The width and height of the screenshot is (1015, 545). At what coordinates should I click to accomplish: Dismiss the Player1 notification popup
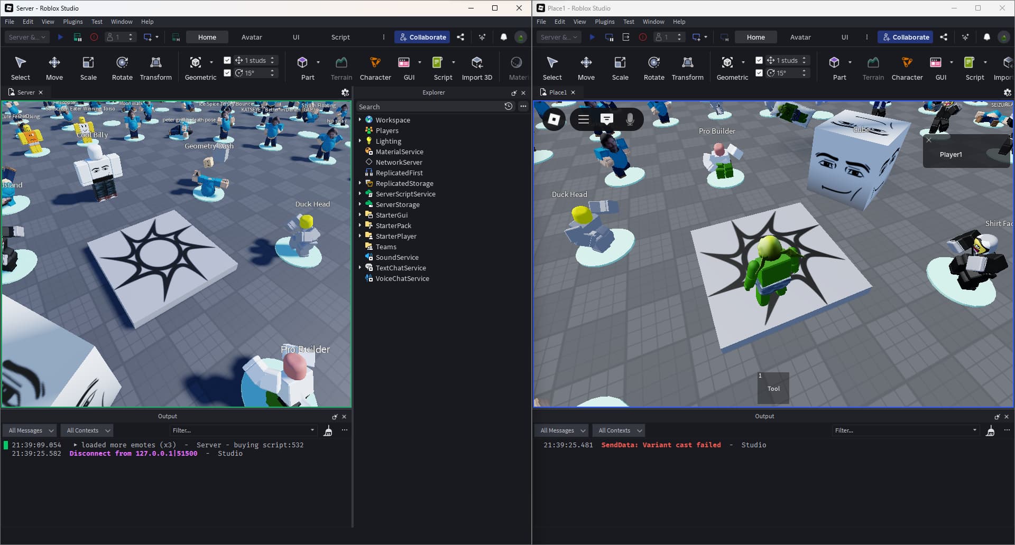(x=929, y=140)
